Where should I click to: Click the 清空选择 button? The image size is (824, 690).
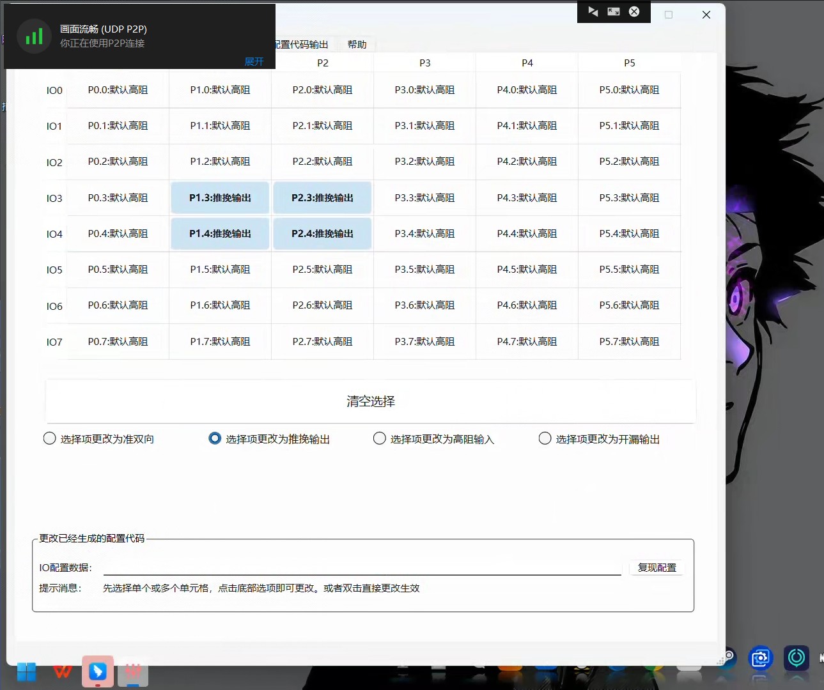click(370, 401)
